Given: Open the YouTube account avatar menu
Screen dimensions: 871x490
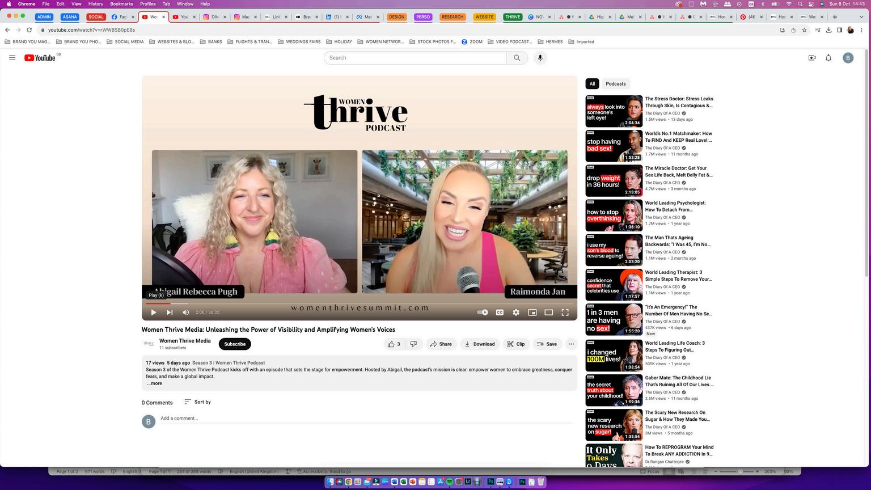Looking at the screenshot, I should pyautogui.click(x=848, y=58).
